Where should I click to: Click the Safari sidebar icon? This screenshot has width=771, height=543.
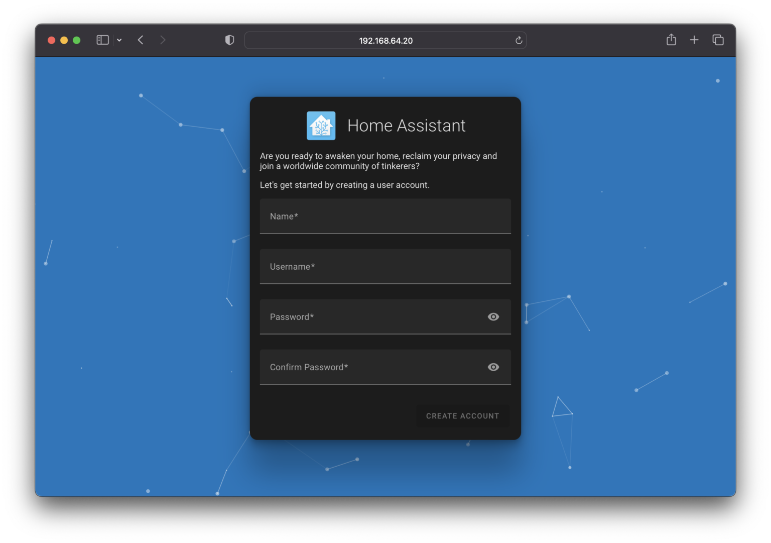pos(102,40)
